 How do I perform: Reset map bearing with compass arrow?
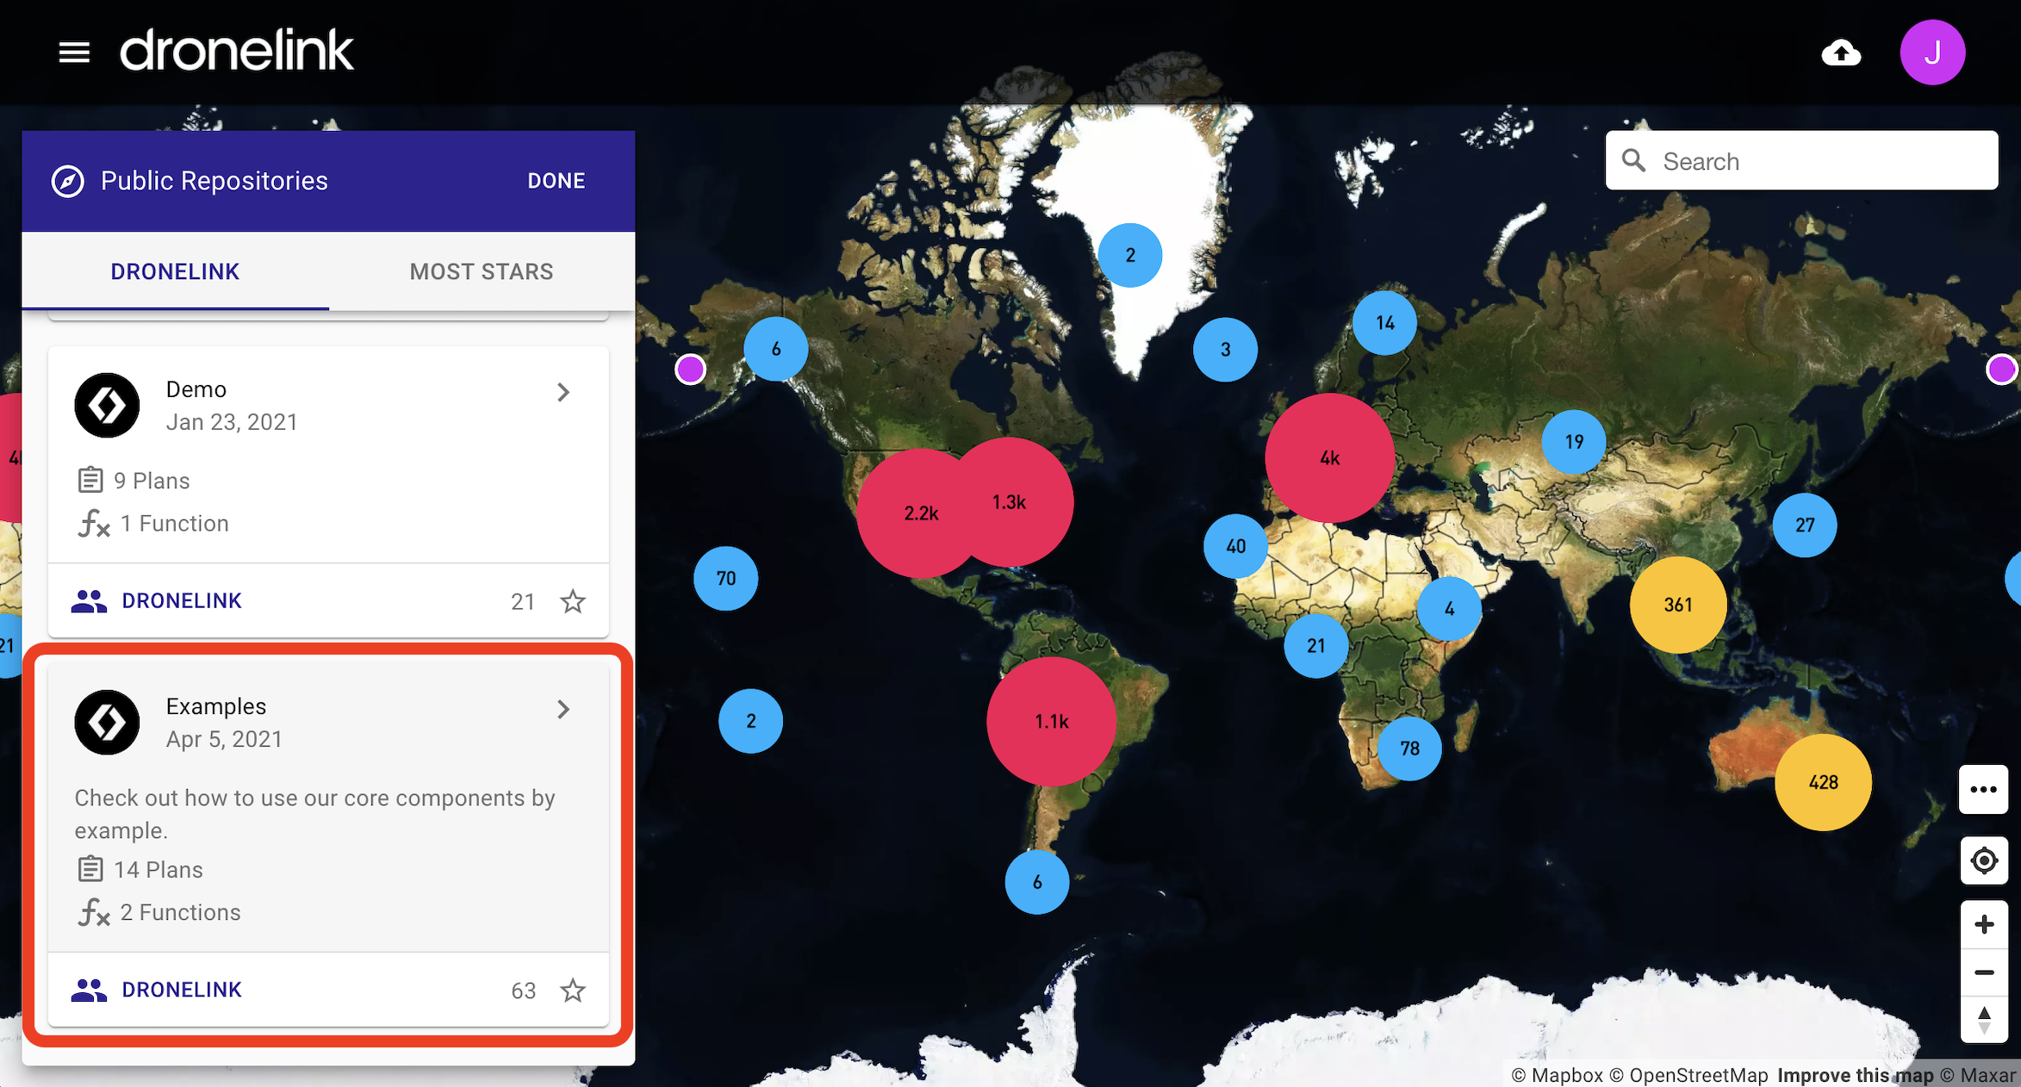click(x=1984, y=1020)
